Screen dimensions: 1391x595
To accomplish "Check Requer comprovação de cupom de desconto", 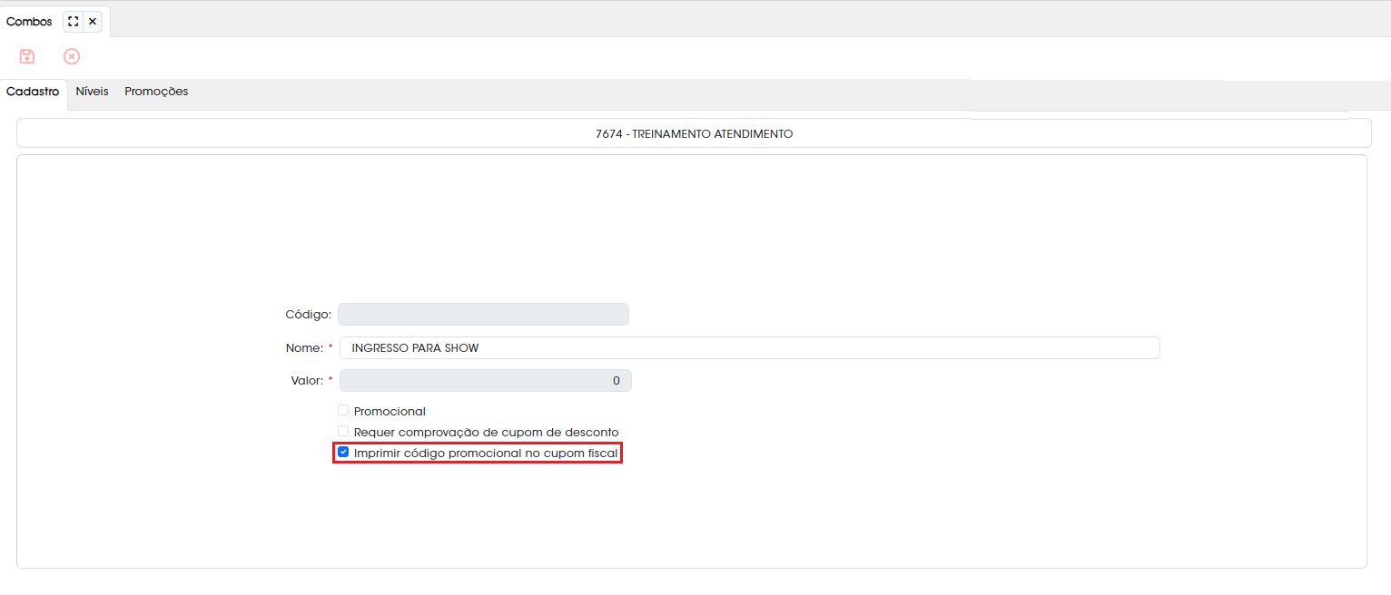I will click(343, 432).
